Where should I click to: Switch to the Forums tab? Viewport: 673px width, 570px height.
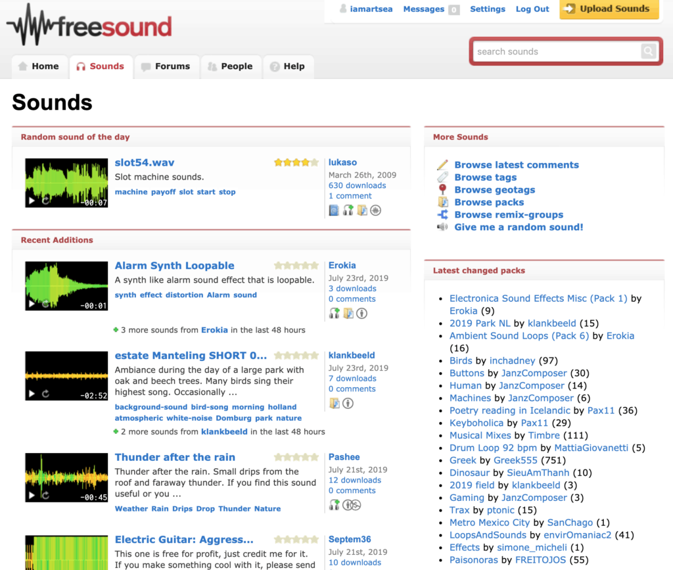tap(166, 66)
